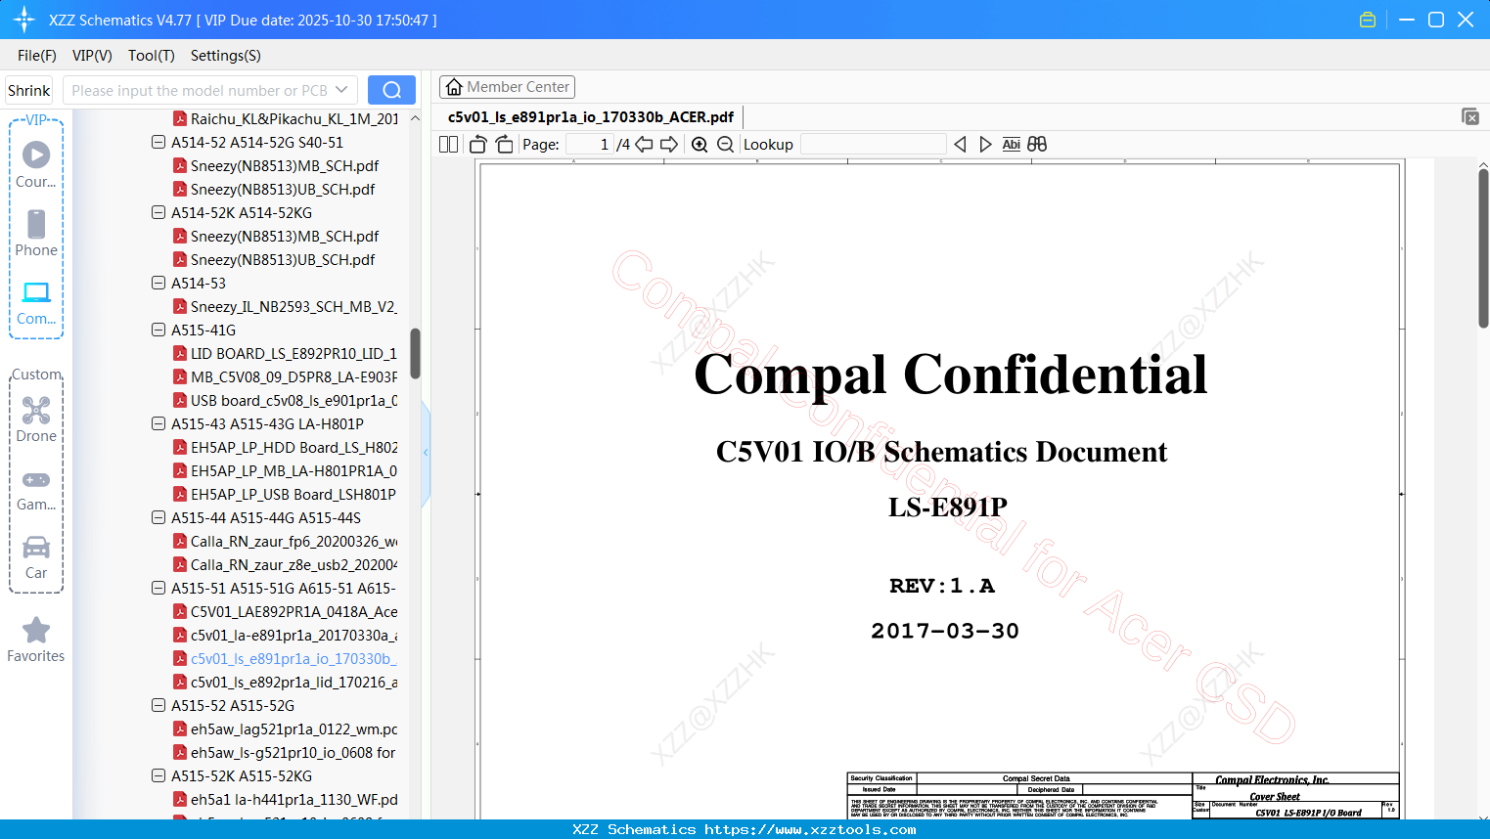Click the Shrink button
1490x839 pixels.
pyautogui.click(x=29, y=90)
